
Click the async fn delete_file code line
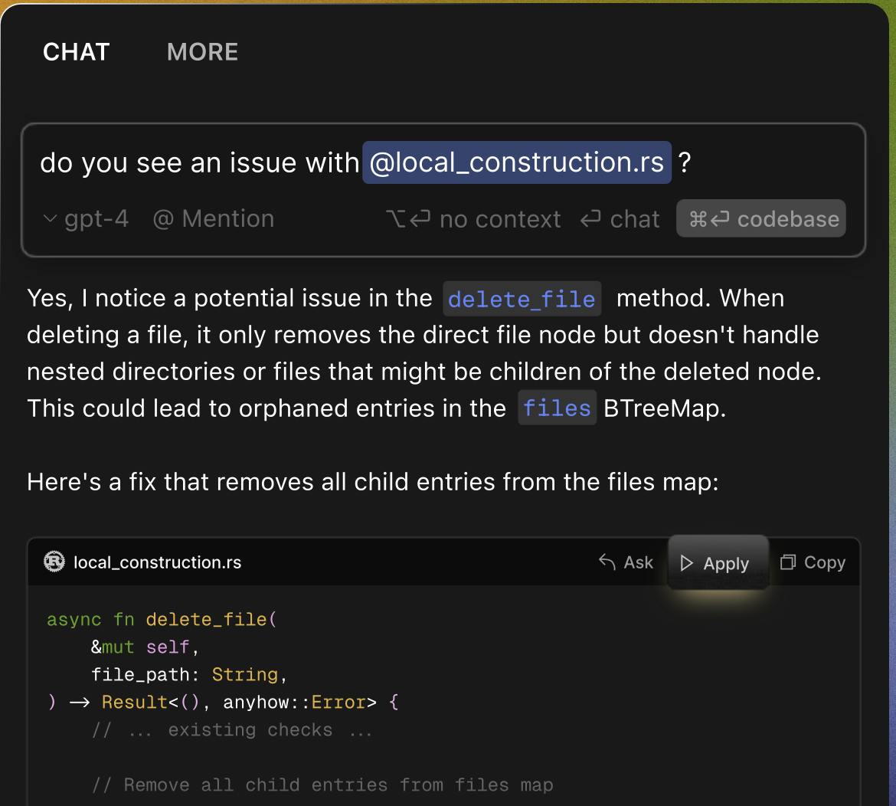pos(162,619)
